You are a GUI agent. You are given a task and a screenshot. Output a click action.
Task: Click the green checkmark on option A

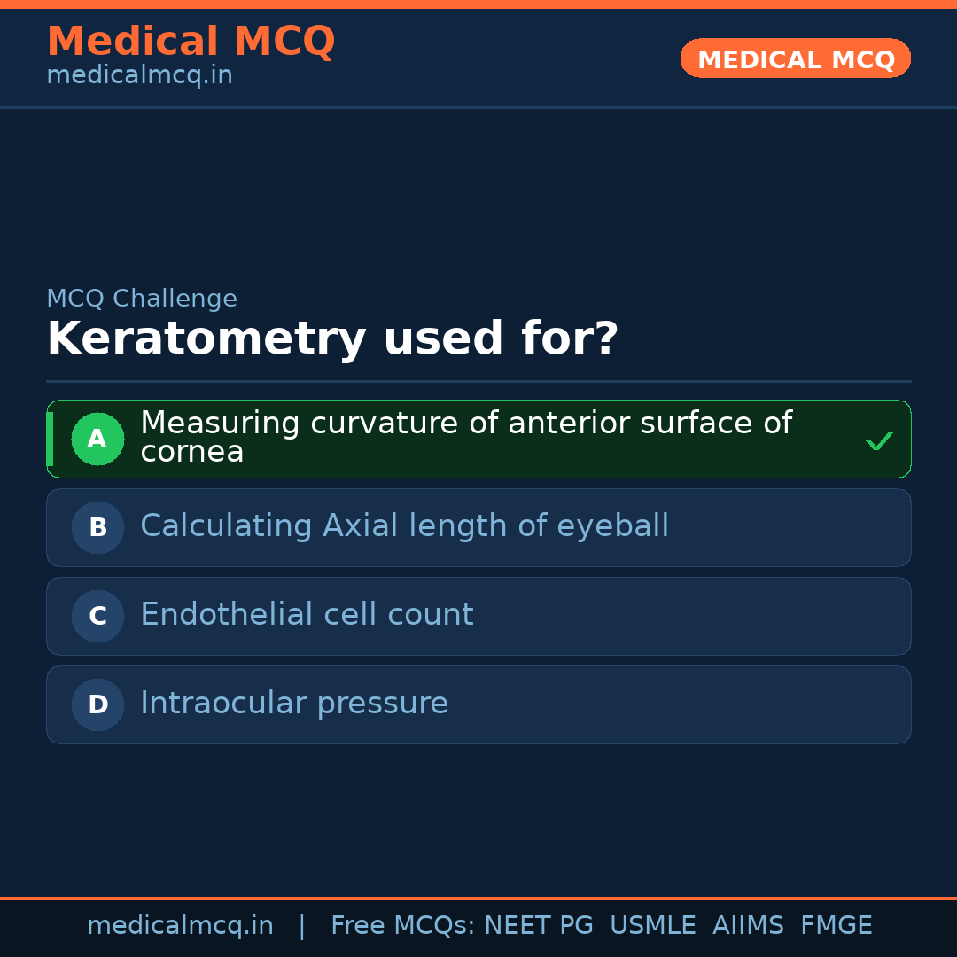879,440
